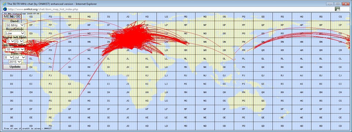This screenshot has height=132, width=352.
Task: Open the Band dropdown showing 50 MHz
Action: point(15,25)
